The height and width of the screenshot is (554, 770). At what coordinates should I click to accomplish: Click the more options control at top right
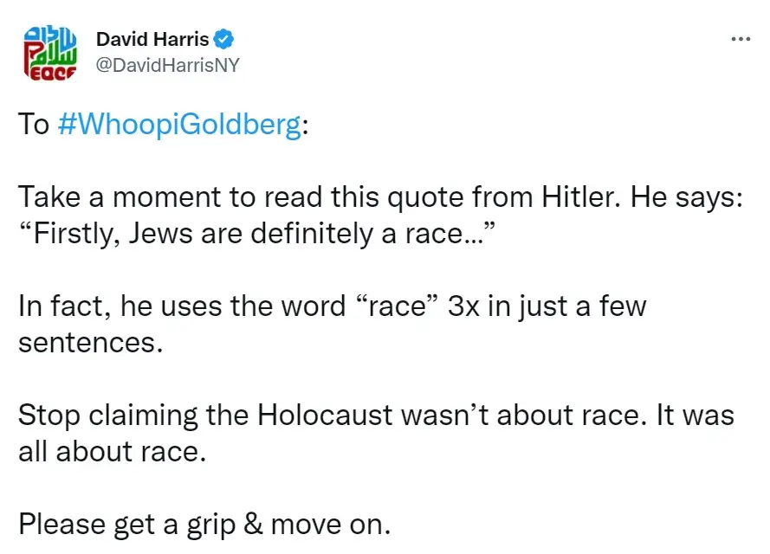click(x=741, y=38)
